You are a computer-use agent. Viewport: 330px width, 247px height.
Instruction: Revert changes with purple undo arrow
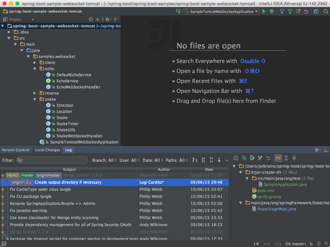[x=306, y=11]
